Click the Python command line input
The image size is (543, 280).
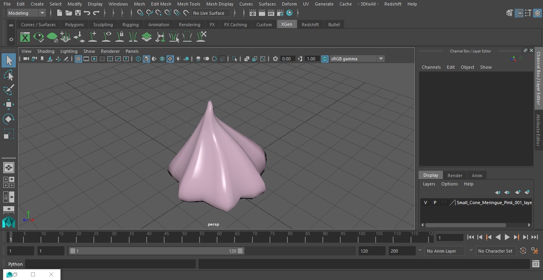(x=111, y=264)
